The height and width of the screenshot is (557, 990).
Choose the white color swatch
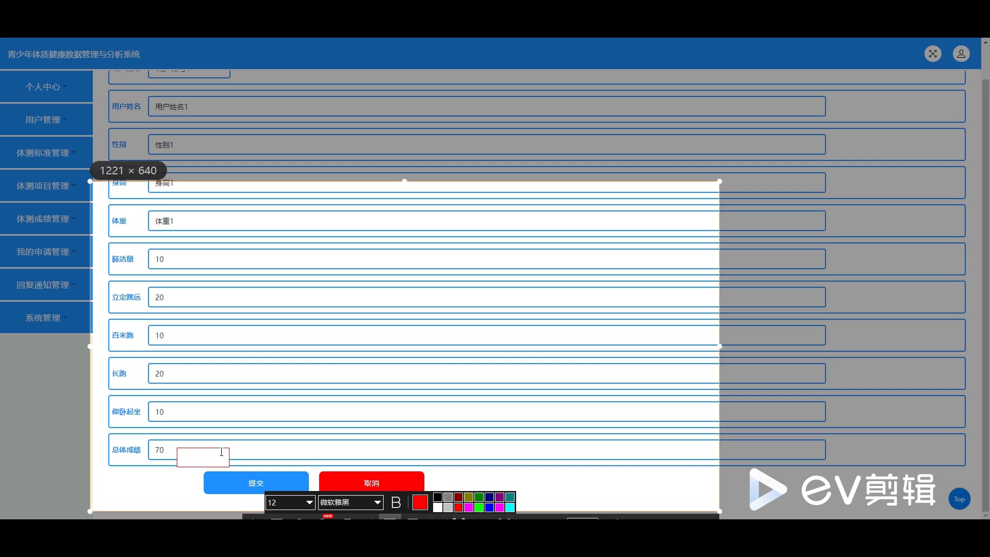(x=438, y=507)
